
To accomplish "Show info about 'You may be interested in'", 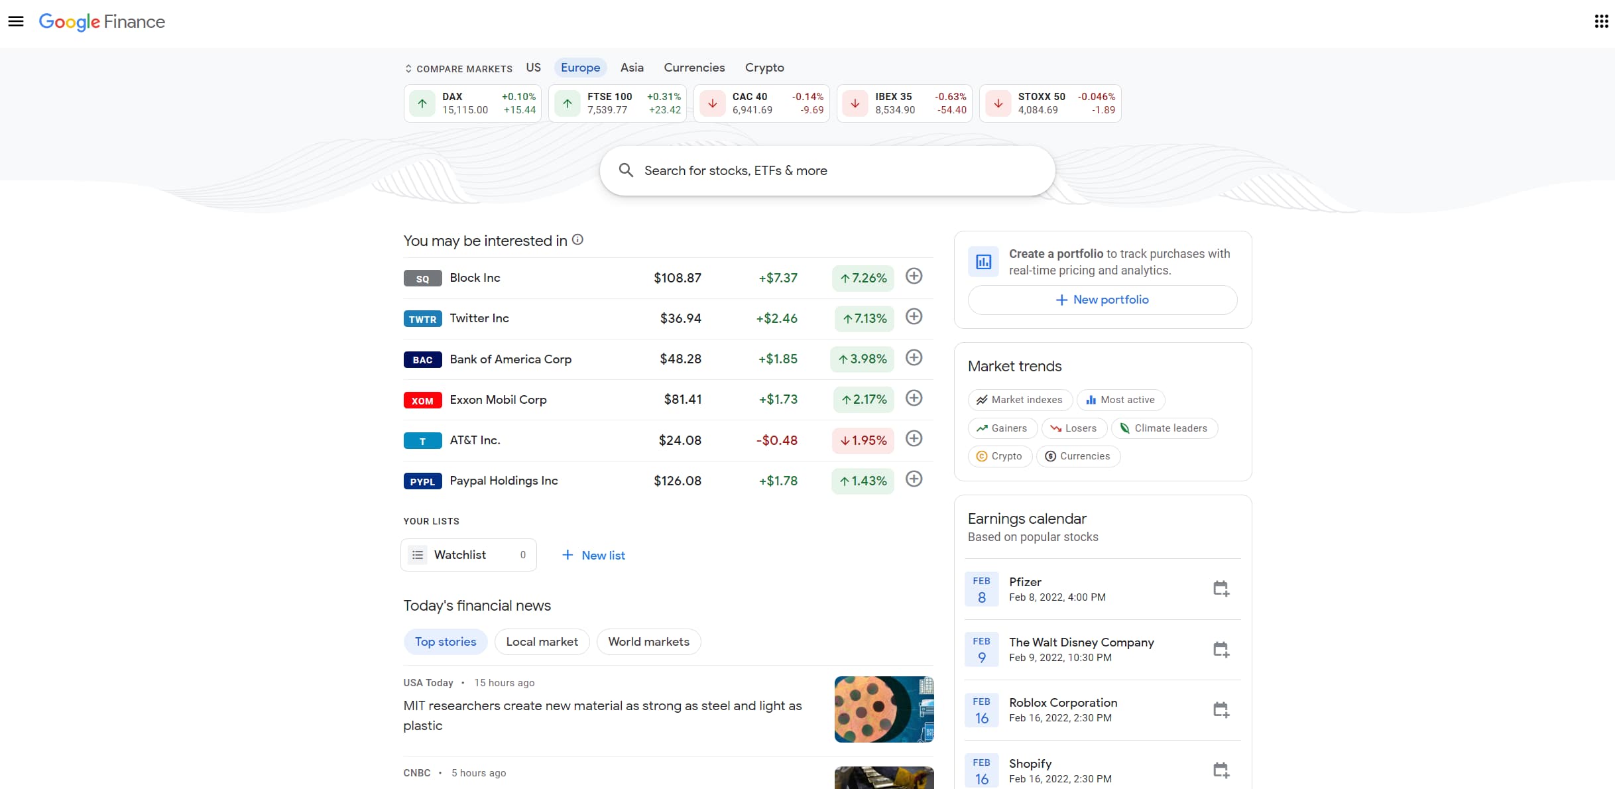I will (x=578, y=240).
